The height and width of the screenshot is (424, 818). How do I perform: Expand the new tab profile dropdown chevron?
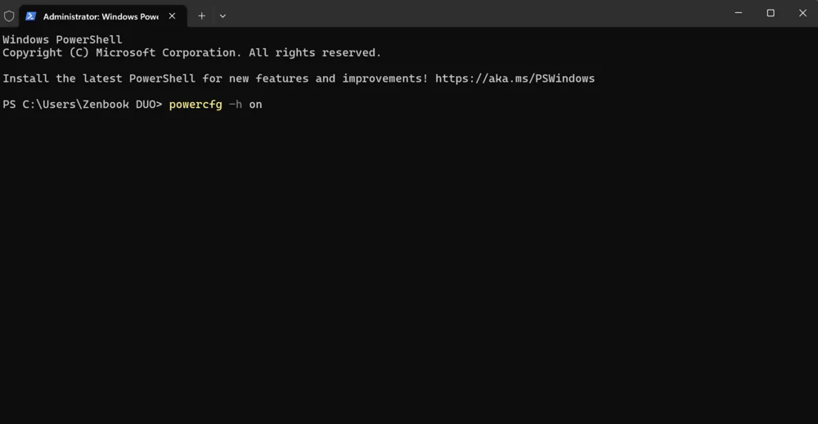click(x=222, y=16)
